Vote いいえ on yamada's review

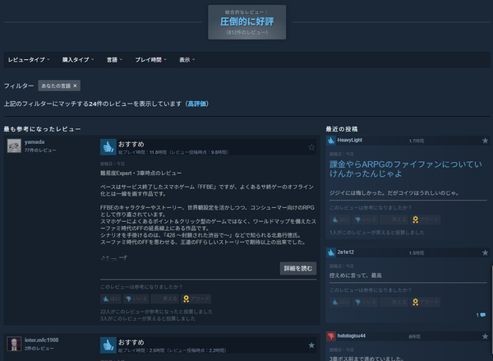pyautogui.click(x=136, y=299)
